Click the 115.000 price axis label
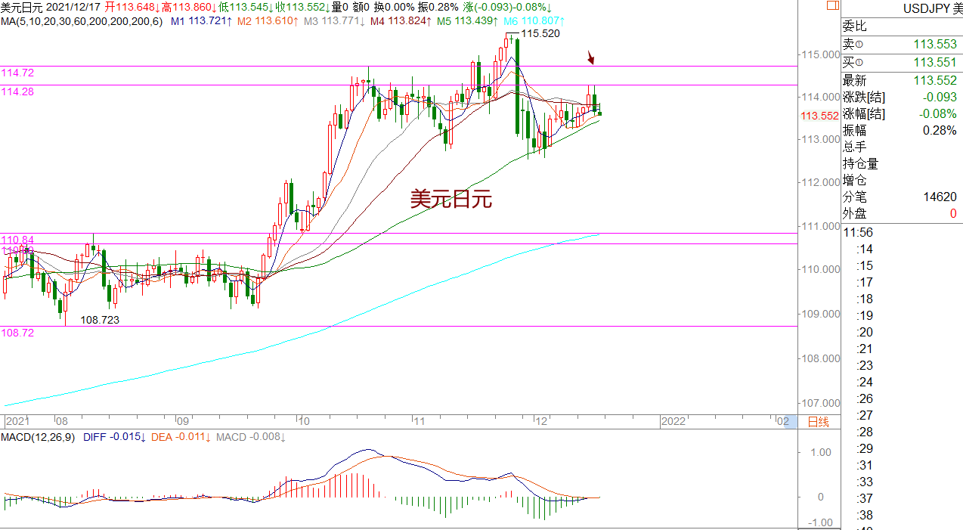This screenshot has height=530, width=963. 822,54
